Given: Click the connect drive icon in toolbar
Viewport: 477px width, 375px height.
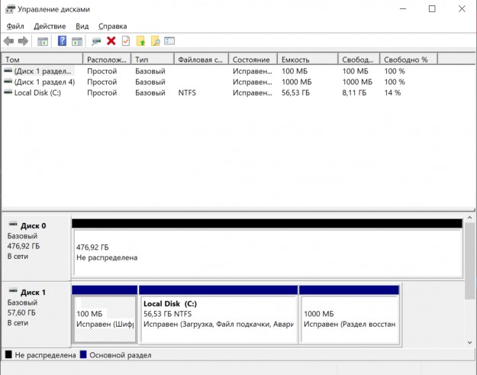Looking at the screenshot, I should [x=97, y=40].
